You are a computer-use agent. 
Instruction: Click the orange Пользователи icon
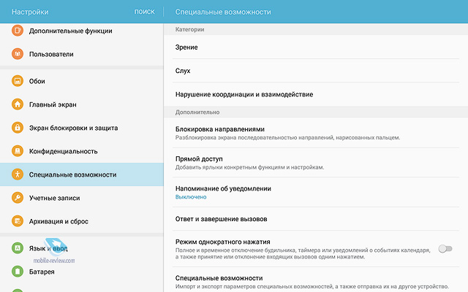(18, 54)
